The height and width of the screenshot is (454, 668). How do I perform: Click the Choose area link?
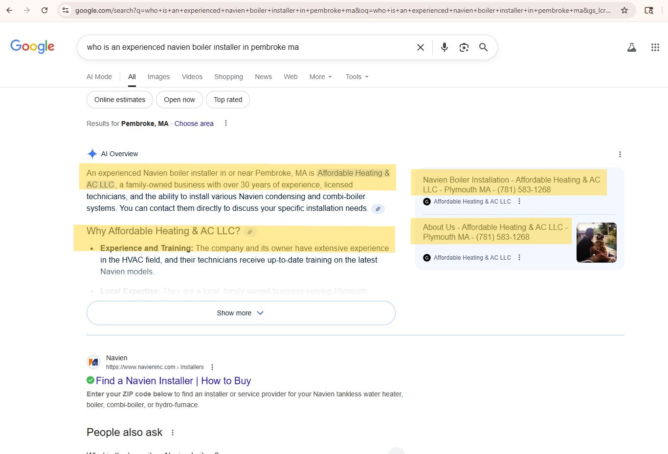[194, 124]
